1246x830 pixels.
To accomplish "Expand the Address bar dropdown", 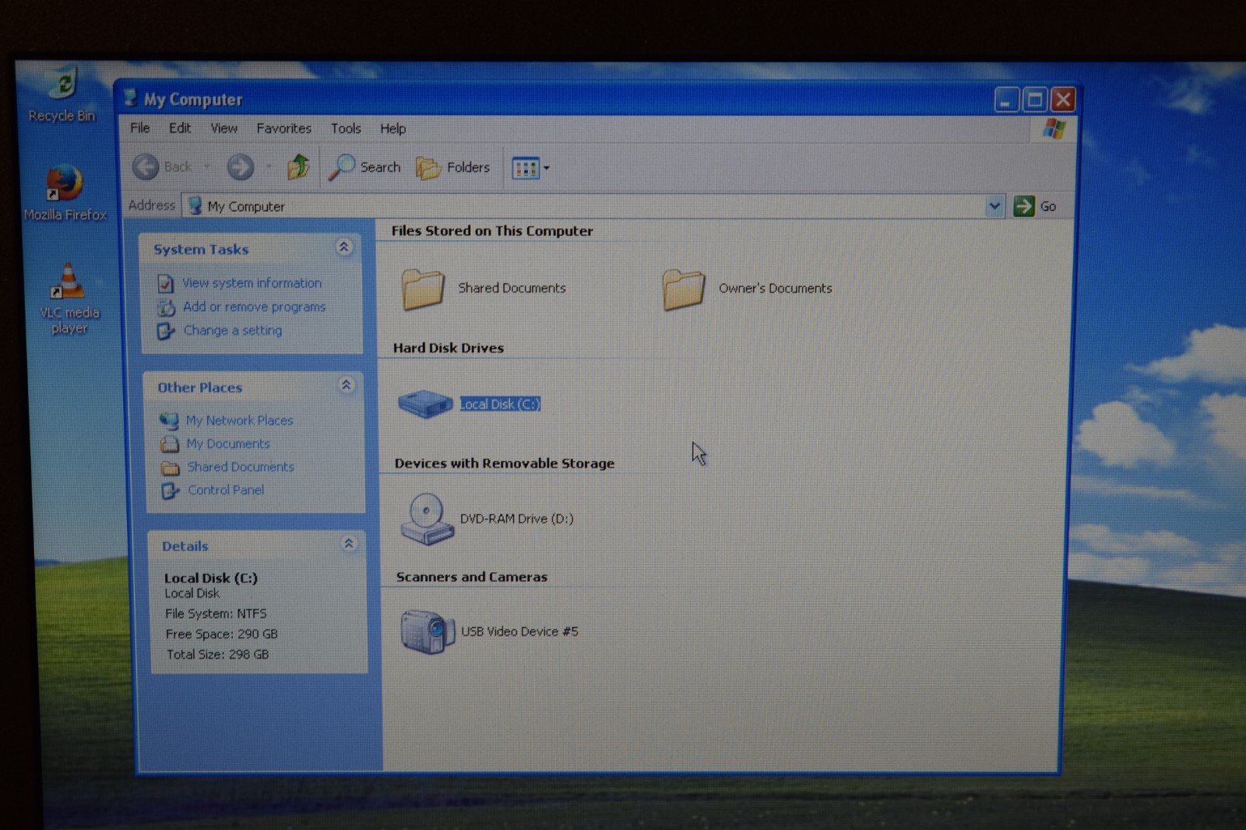I will click(994, 206).
